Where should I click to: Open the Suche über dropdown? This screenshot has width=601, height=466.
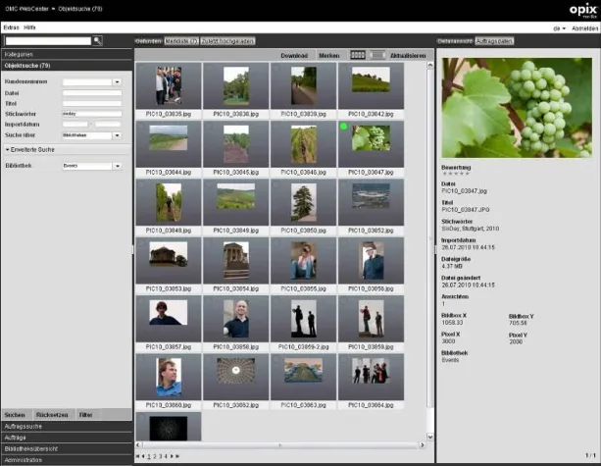coord(117,135)
